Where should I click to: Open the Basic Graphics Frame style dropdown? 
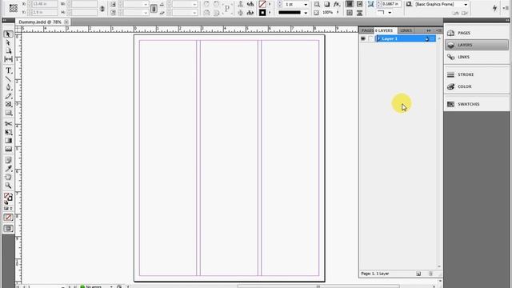(x=466, y=4)
